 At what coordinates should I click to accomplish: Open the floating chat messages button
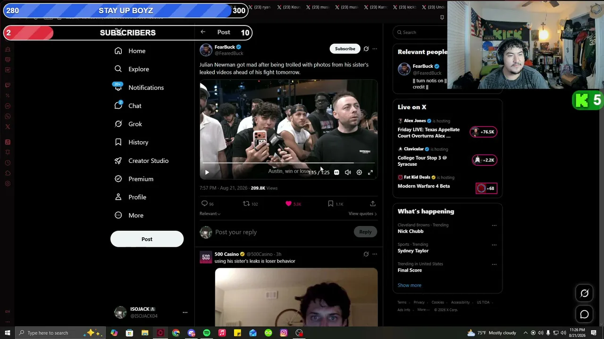tap(584, 314)
